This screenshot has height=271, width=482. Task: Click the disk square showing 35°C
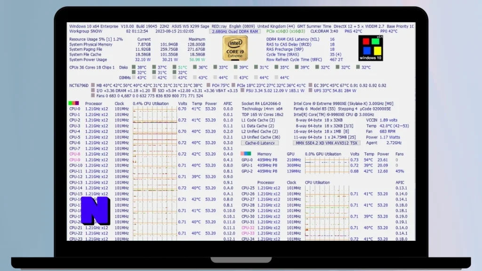276,67
